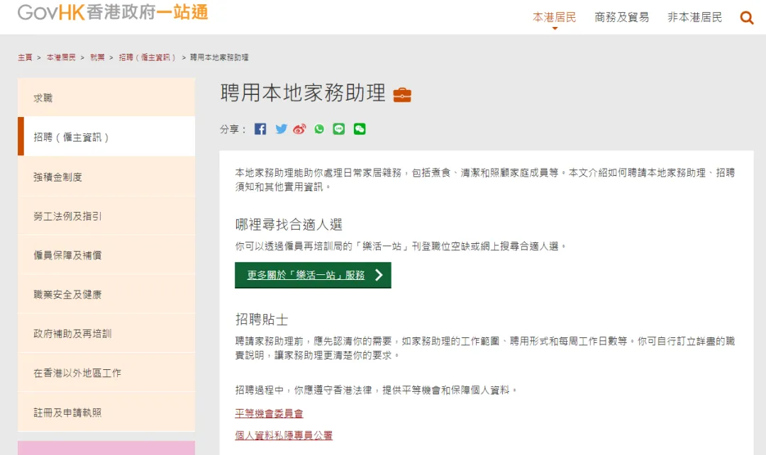
Task: Open 註冊及申請執照 sidebar item
Action: point(67,412)
